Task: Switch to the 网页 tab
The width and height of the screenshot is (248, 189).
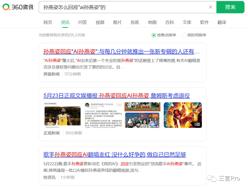Action: point(48,23)
